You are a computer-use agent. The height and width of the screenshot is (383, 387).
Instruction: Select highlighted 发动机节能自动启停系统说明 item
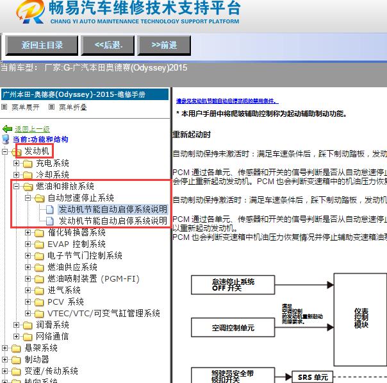click(113, 210)
